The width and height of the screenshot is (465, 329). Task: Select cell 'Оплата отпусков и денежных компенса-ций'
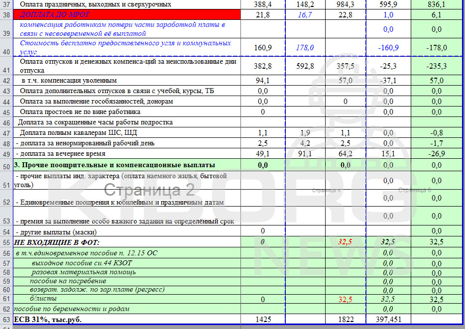[x=126, y=66]
